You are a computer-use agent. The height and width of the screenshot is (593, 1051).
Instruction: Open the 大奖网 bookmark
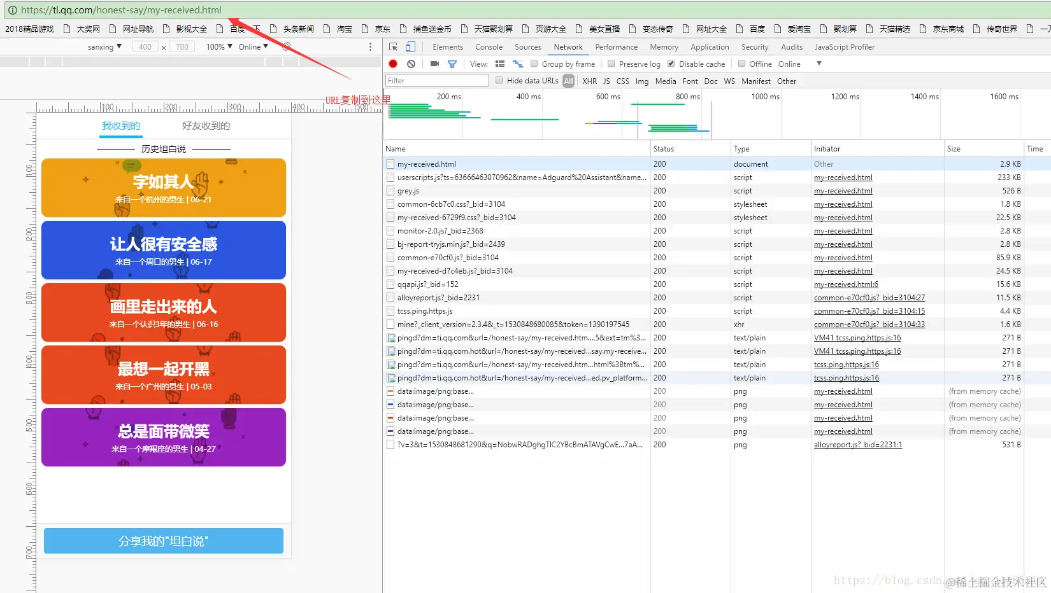[x=82, y=29]
